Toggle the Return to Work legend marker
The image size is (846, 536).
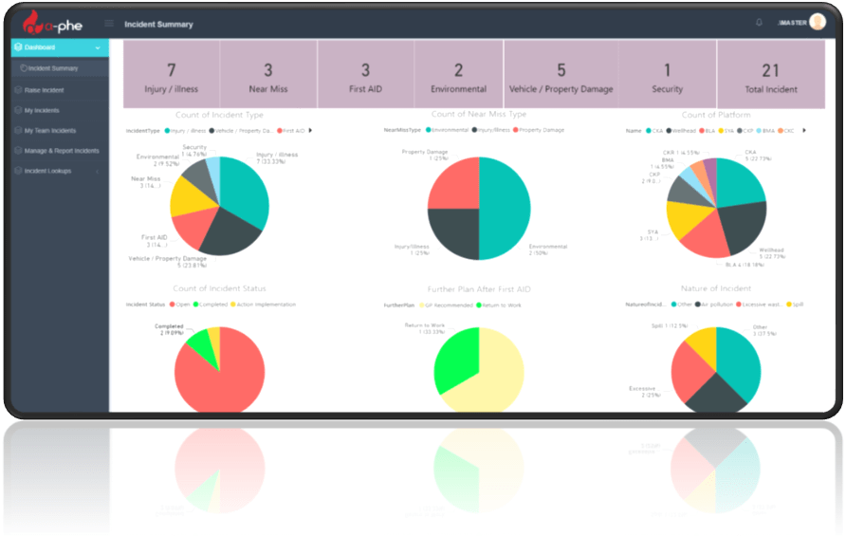[479, 305]
